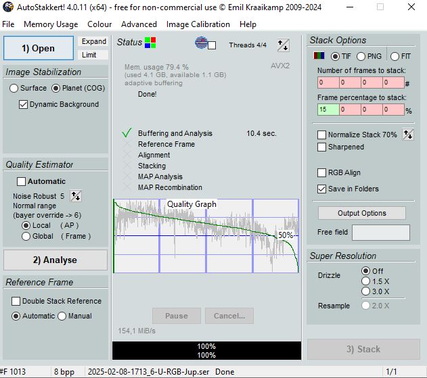Click file name 2025-02-08-1713_6-U-RGB-Jup.ser
Image resolution: width=427 pixels, height=378 pixels.
pyautogui.click(x=148, y=372)
